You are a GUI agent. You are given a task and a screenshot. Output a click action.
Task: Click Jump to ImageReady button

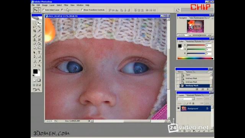point(37,89)
